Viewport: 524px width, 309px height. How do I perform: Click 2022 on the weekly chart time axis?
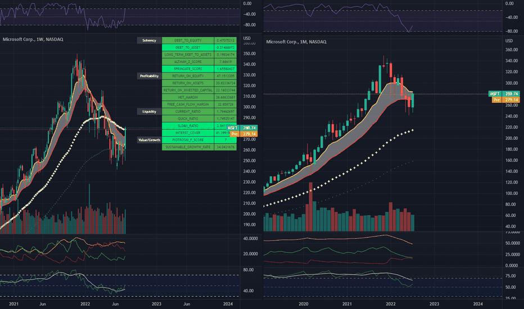[85, 304]
